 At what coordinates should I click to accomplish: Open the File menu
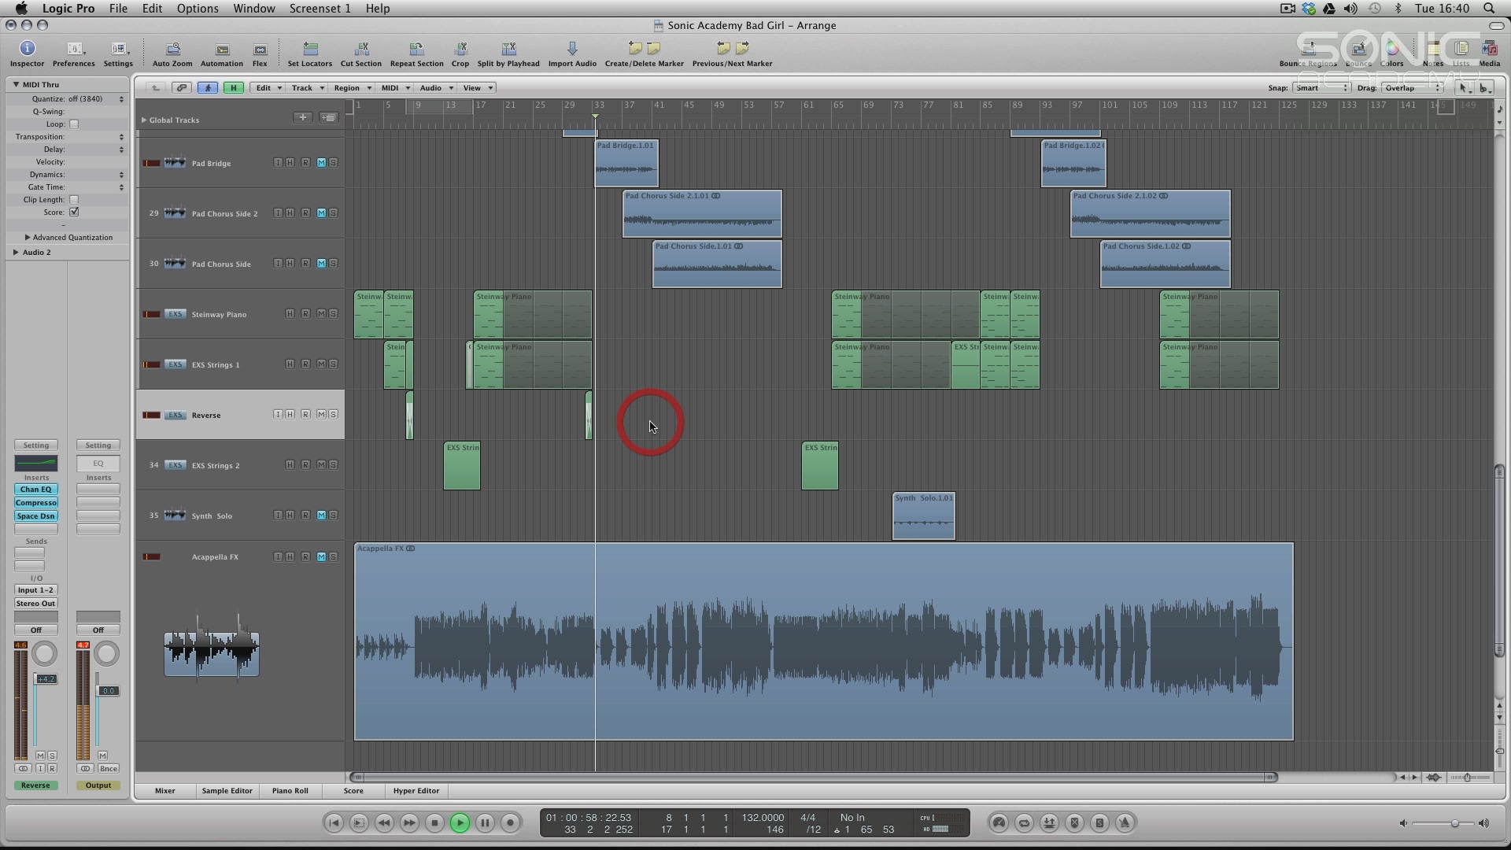(x=118, y=9)
